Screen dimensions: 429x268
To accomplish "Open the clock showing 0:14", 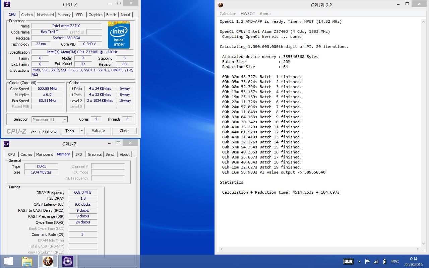I will click(x=413, y=259).
